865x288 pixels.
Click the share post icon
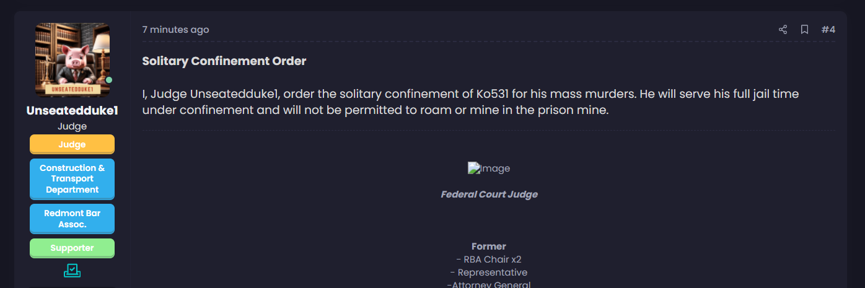783,30
